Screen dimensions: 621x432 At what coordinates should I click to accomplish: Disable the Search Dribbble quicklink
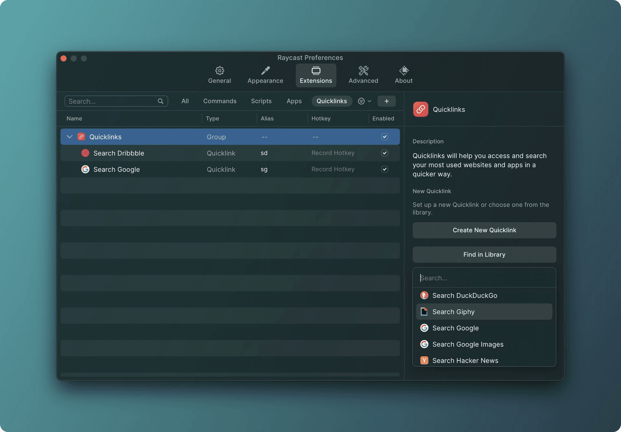tap(384, 153)
